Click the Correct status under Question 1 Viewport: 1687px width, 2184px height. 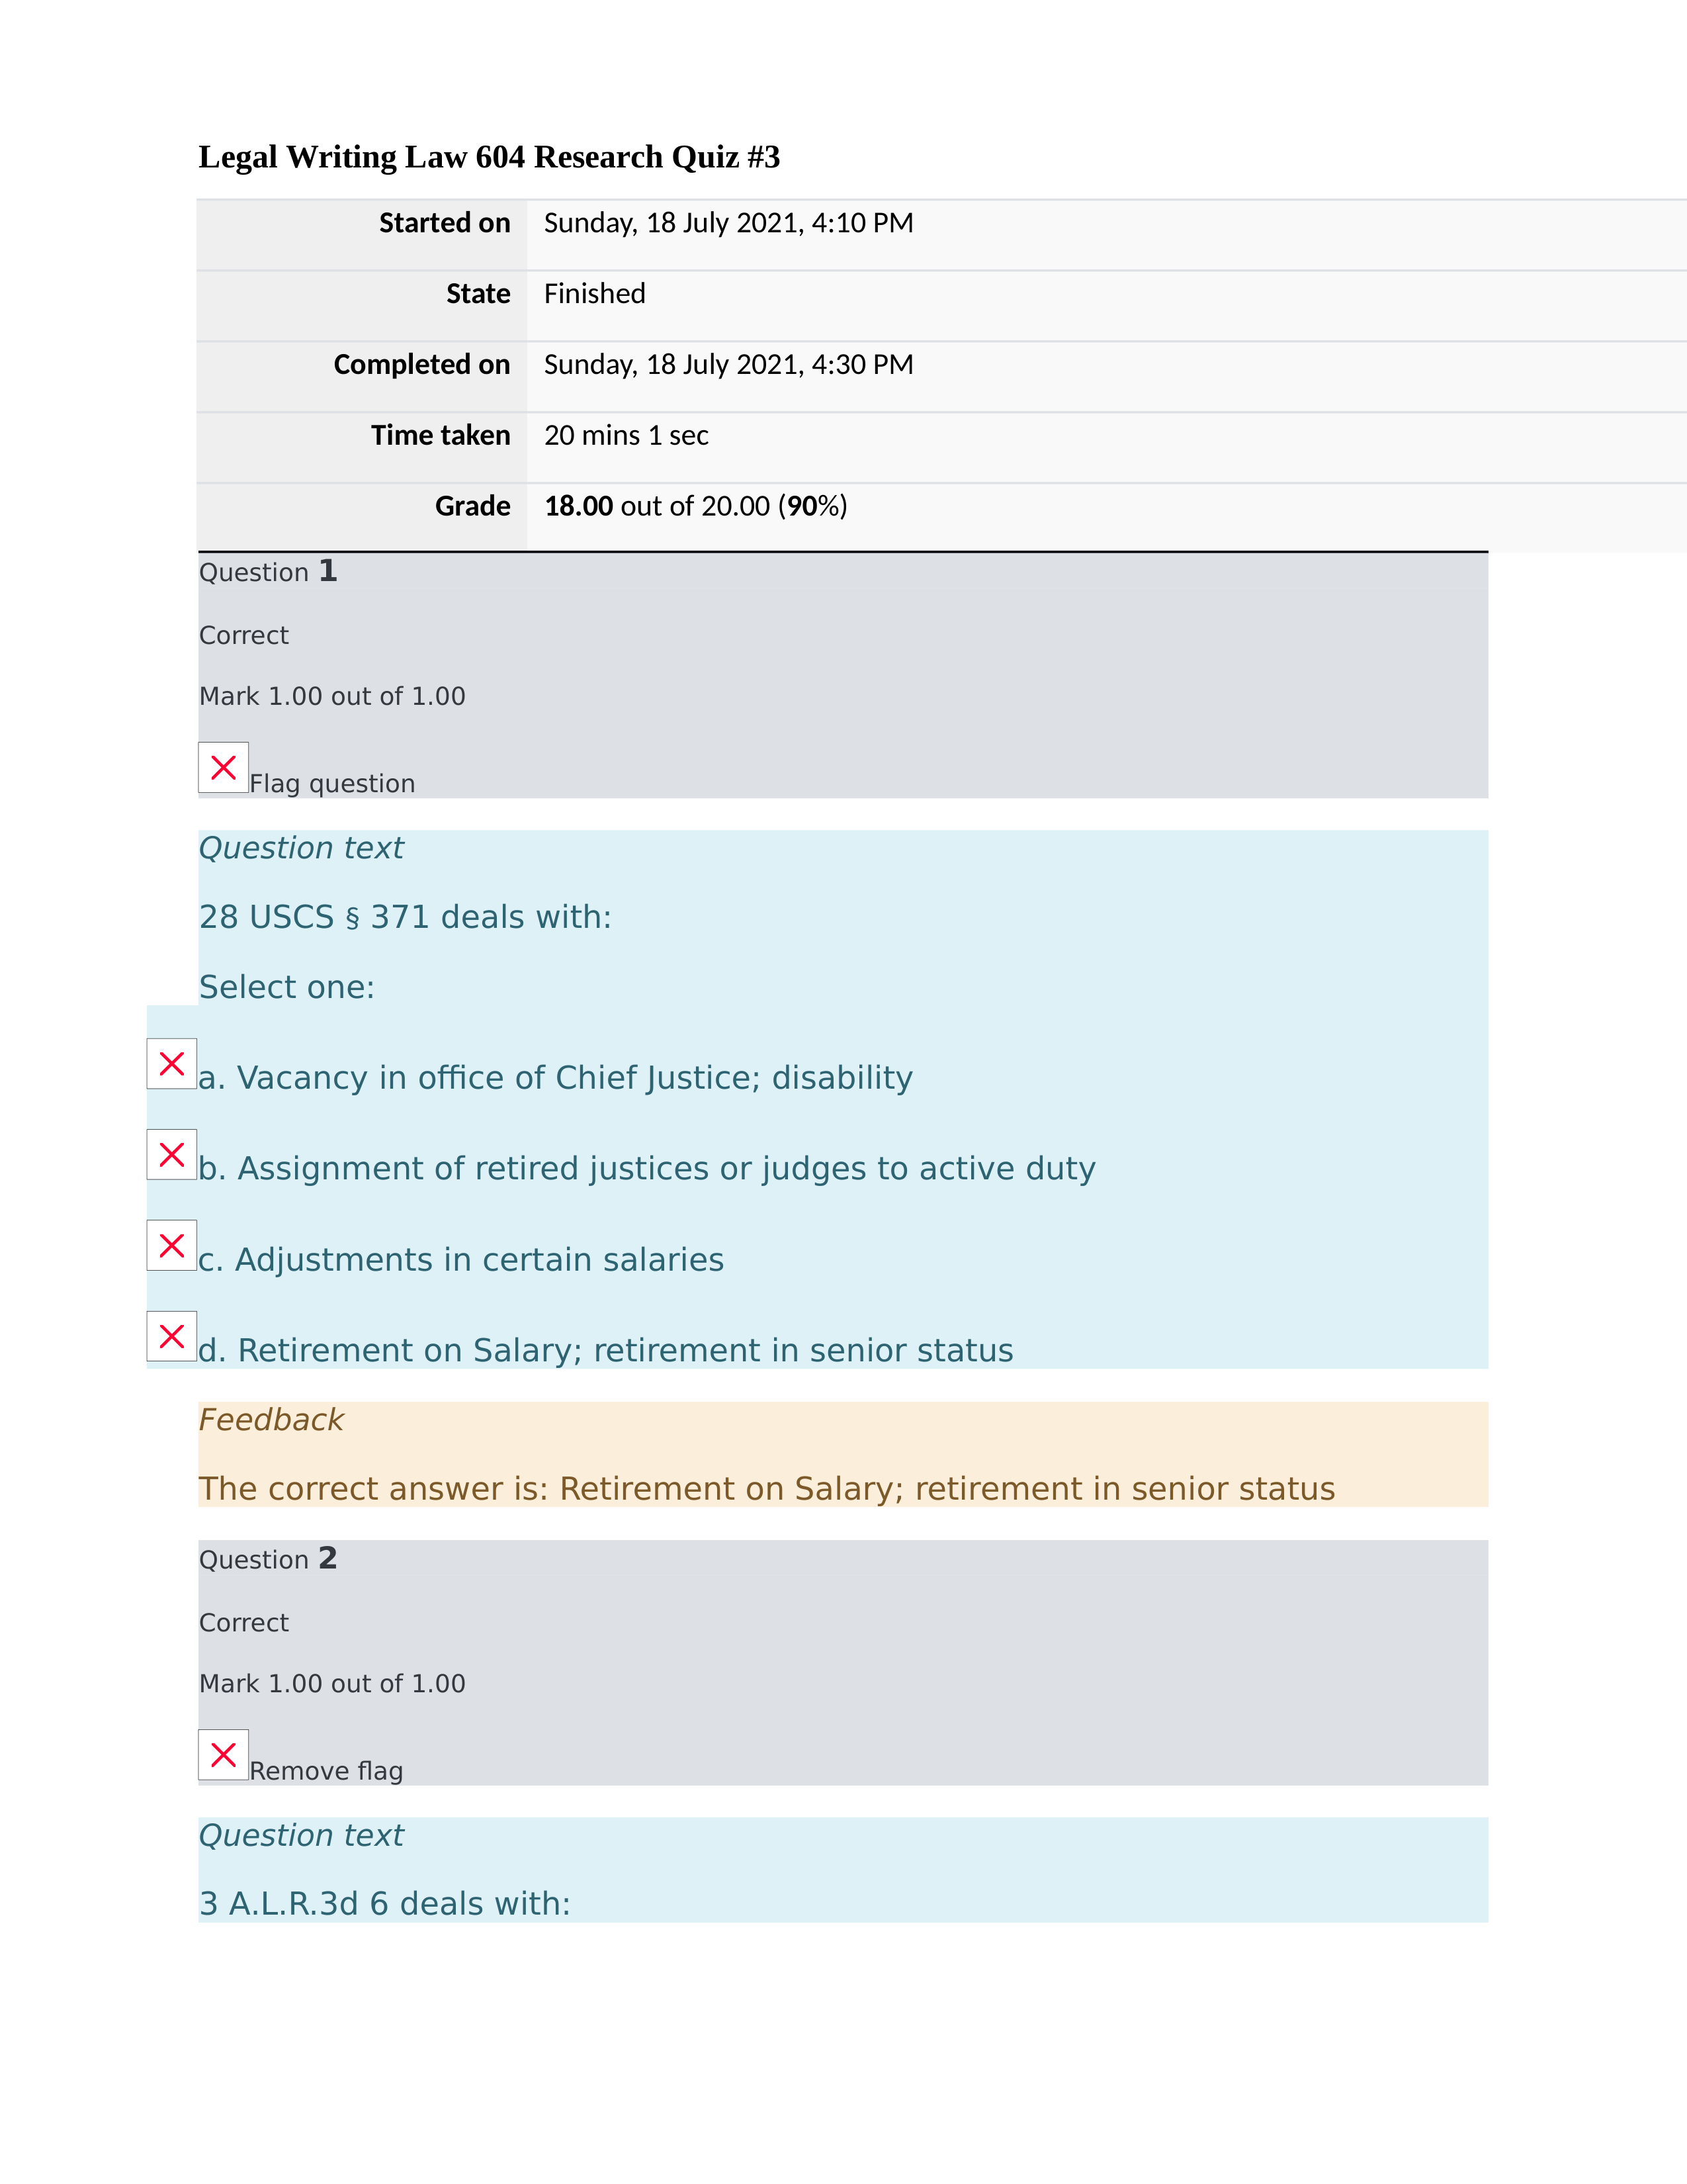coord(244,635)
